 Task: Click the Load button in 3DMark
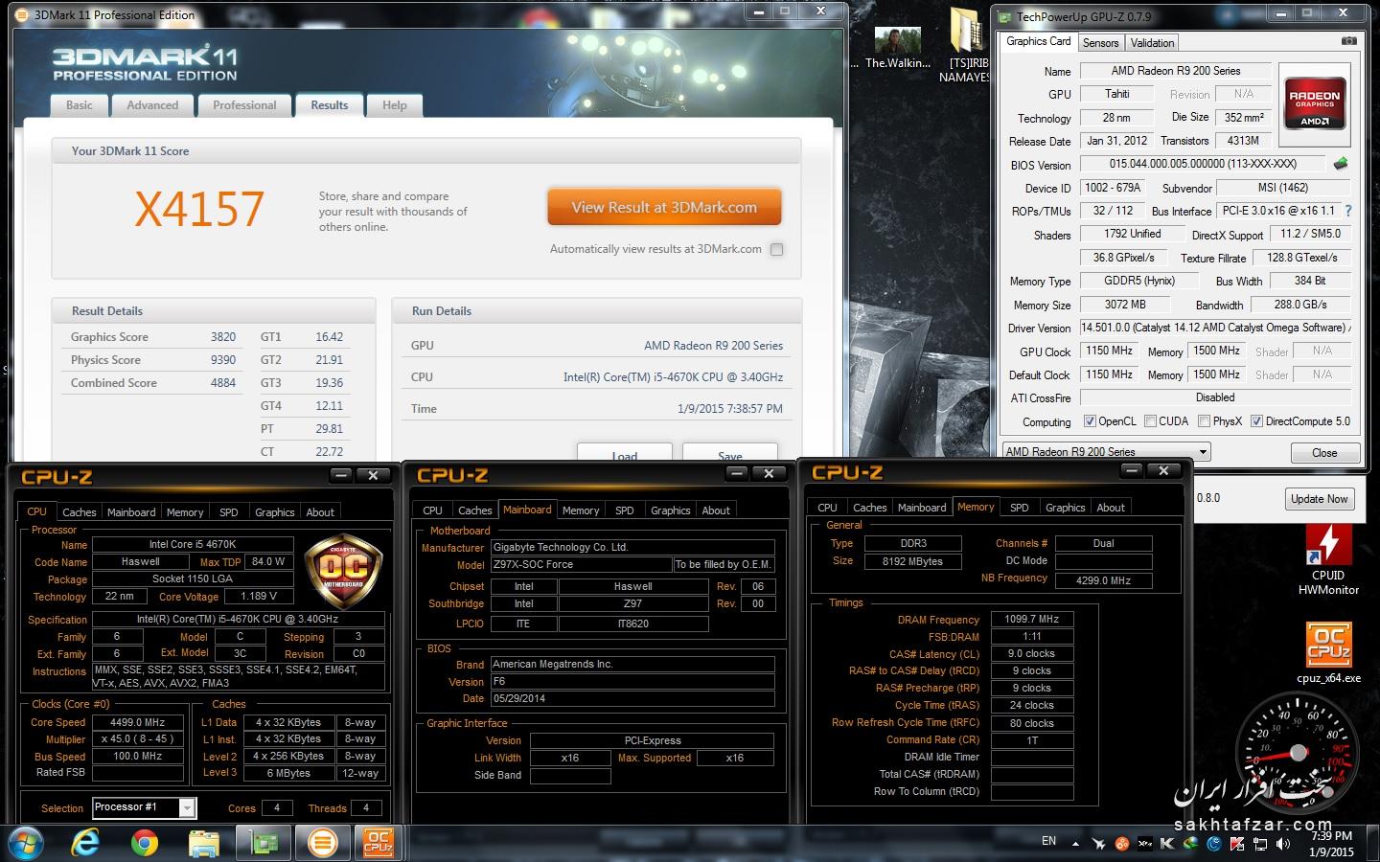(x=624, y=454)
